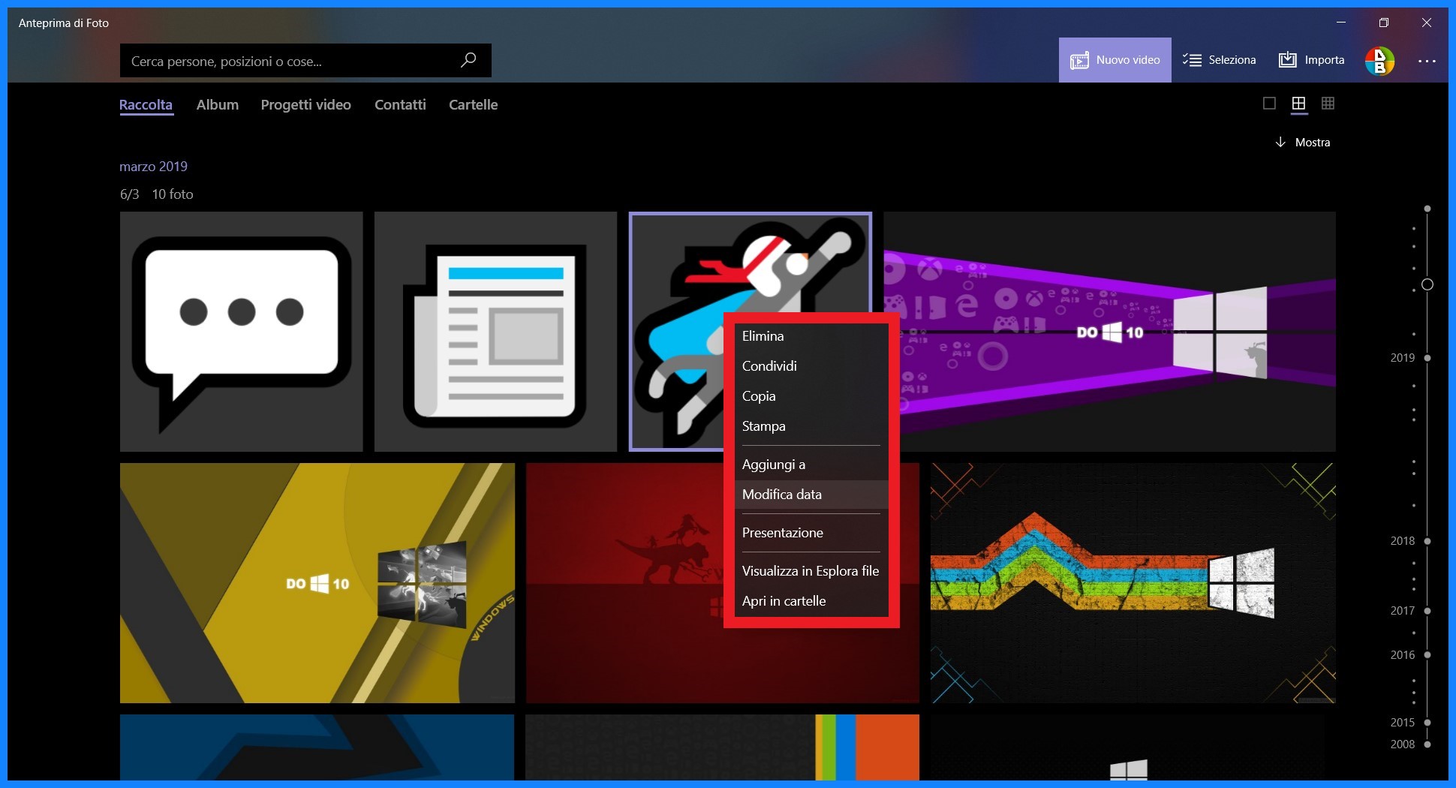Screen dimensions: 1456x788
Task: Click the search magnifier icon
Action: [468, 60]
